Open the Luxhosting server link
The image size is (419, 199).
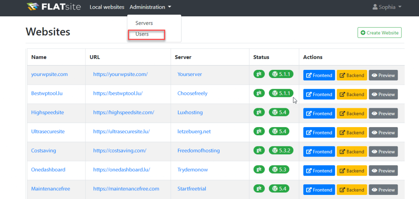click(x=190, y=112)
